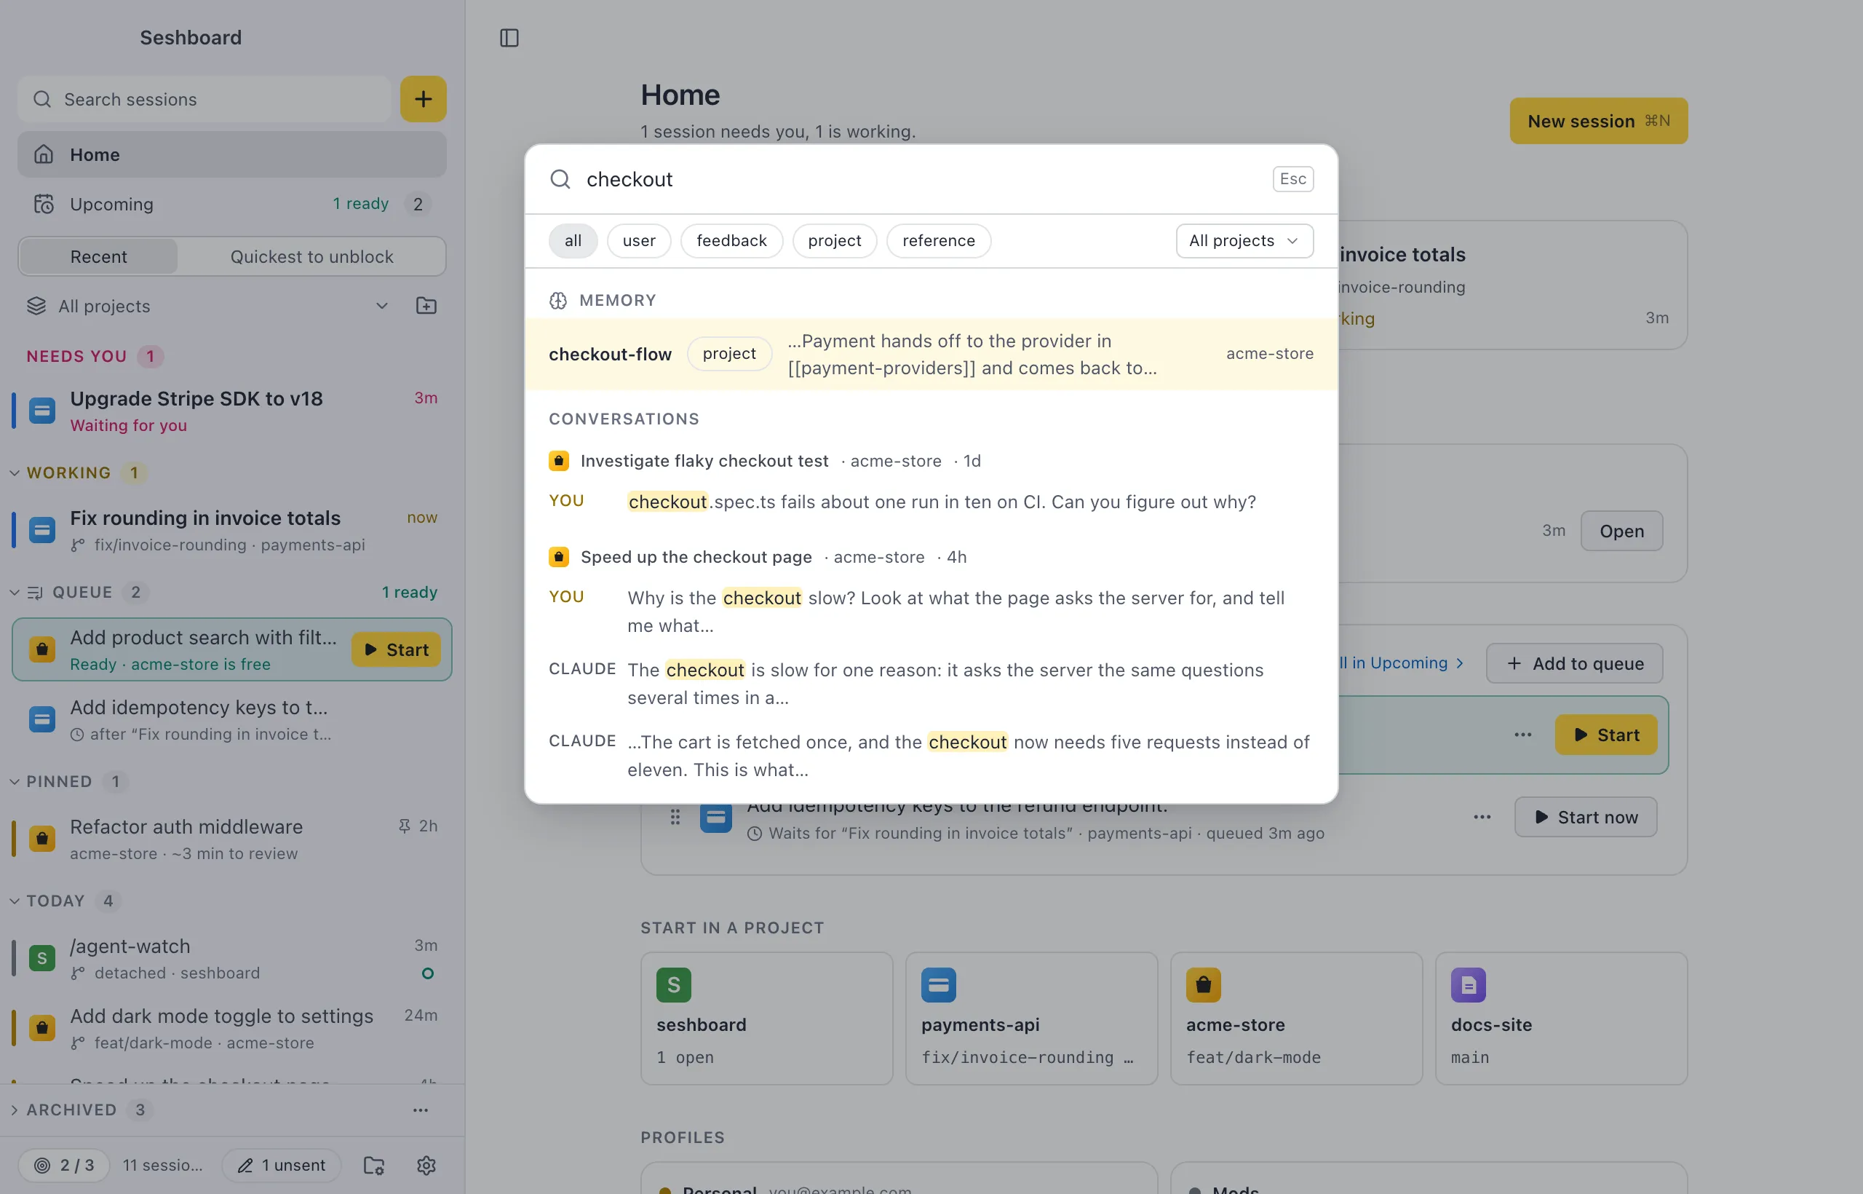Start the Add product search session
Screen dimensions: 1863x1194
[x=396, y=649]
